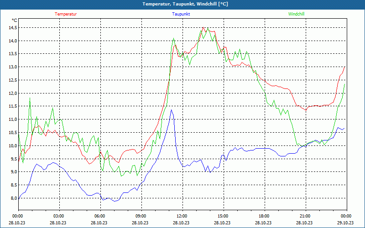Image resolution: width=365 pixels, height=228 pixels.
Task: Click the °C unit label on y-axis
Action: point(14,20)
